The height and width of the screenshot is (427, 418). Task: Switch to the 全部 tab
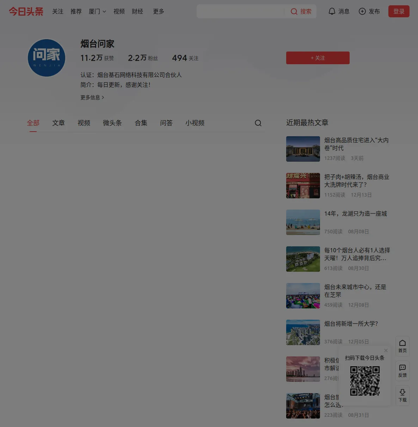click(33, 123)
